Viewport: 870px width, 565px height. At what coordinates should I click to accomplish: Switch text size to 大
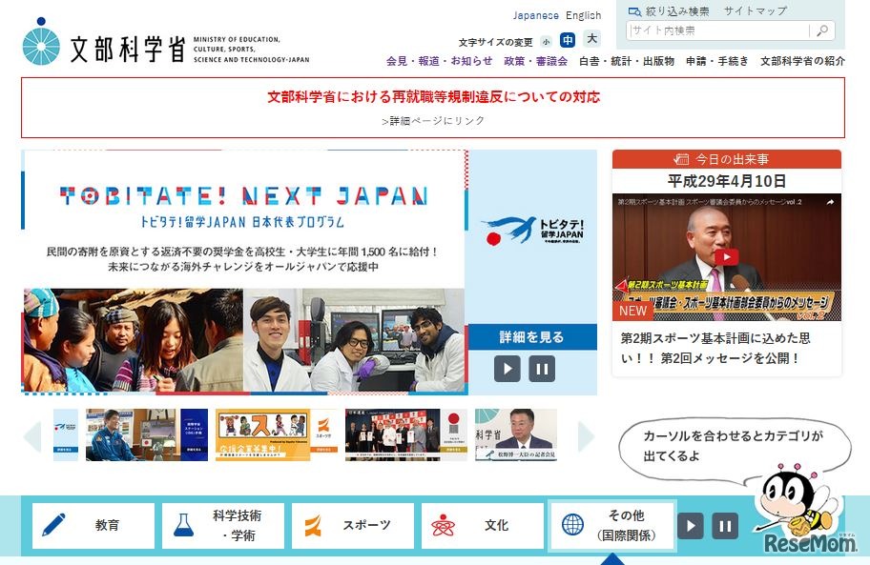tap(590, 41)
